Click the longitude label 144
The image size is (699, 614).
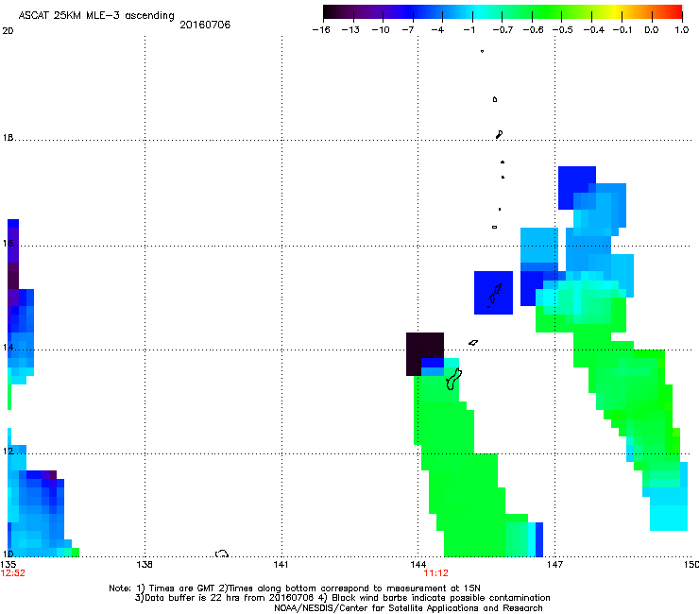pyautogui.click(x=418, y=565)
